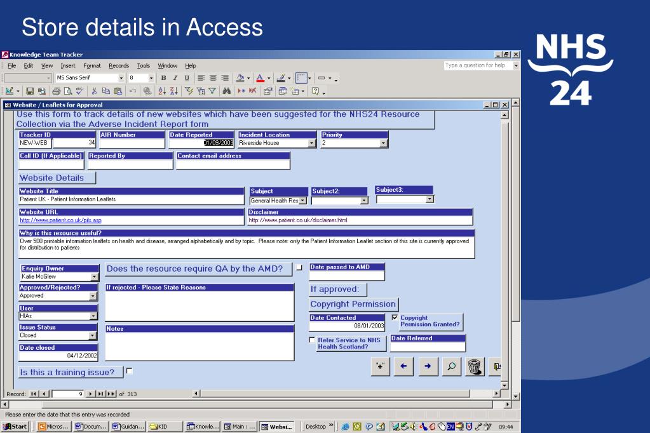The image size is (650, 433).
Task: Click the Bold formatting button
Action: click(163, 78)
